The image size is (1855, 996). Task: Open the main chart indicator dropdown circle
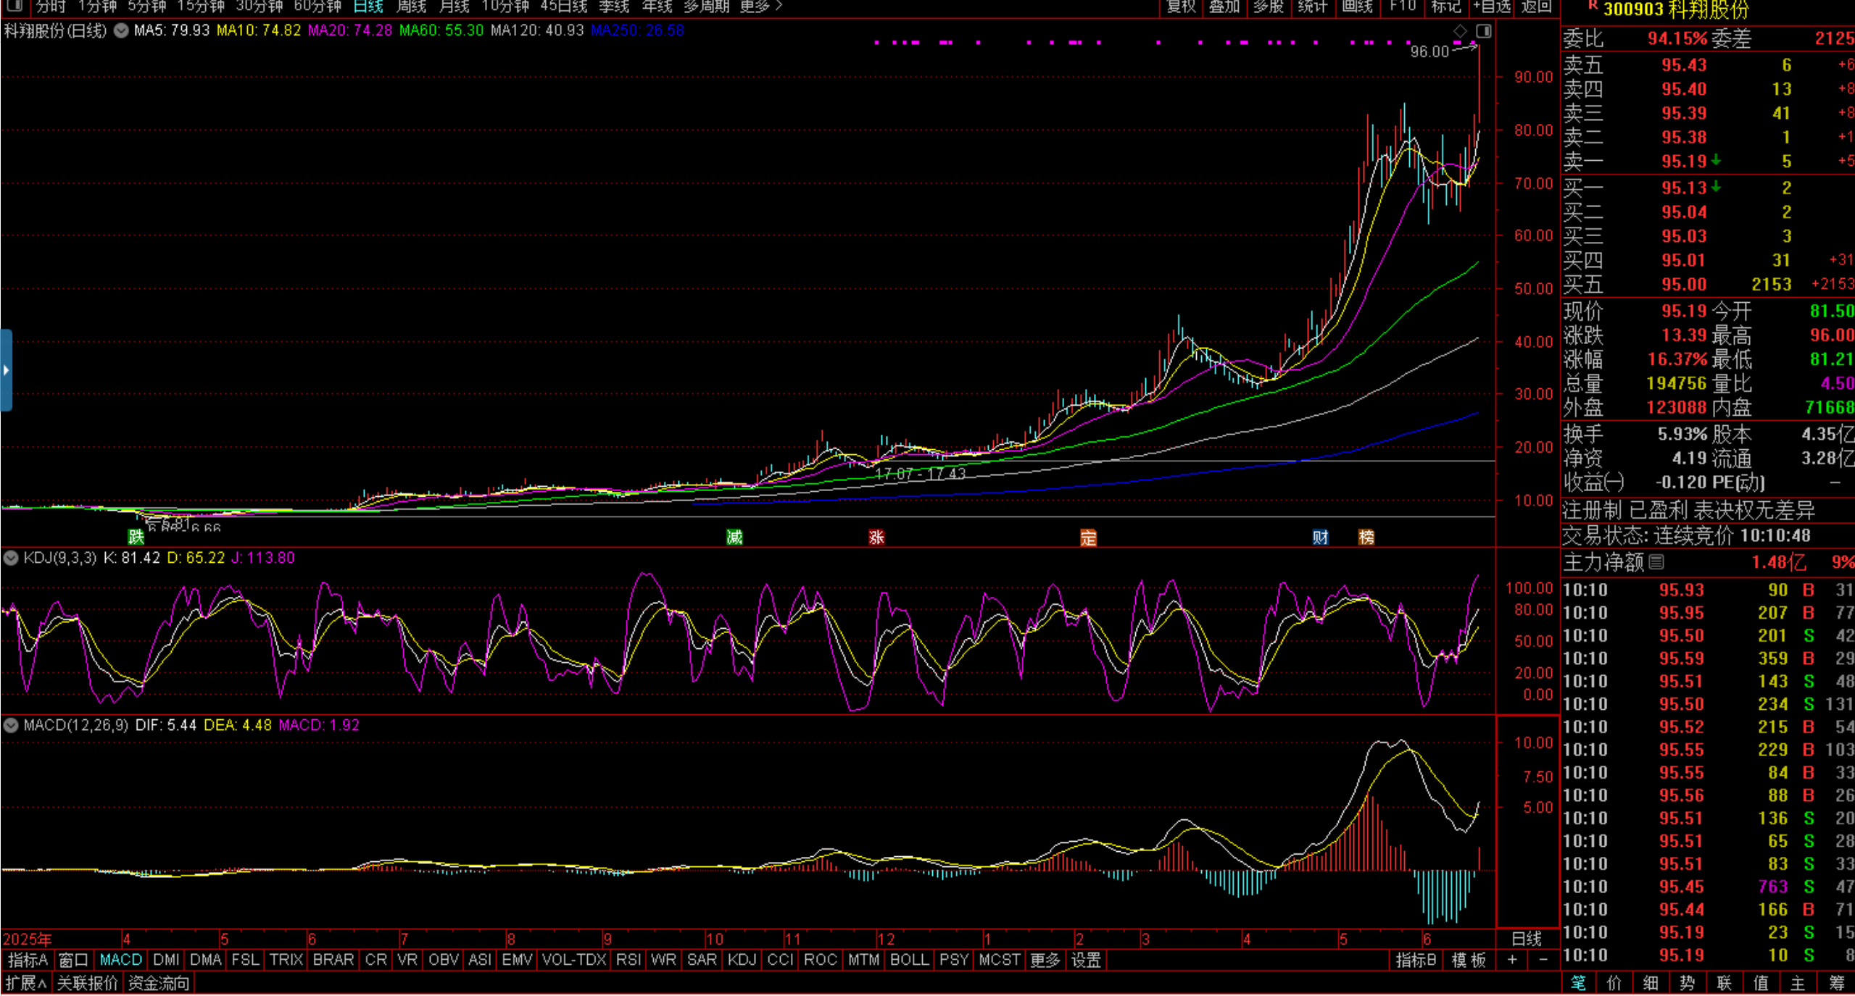(122, 30)
